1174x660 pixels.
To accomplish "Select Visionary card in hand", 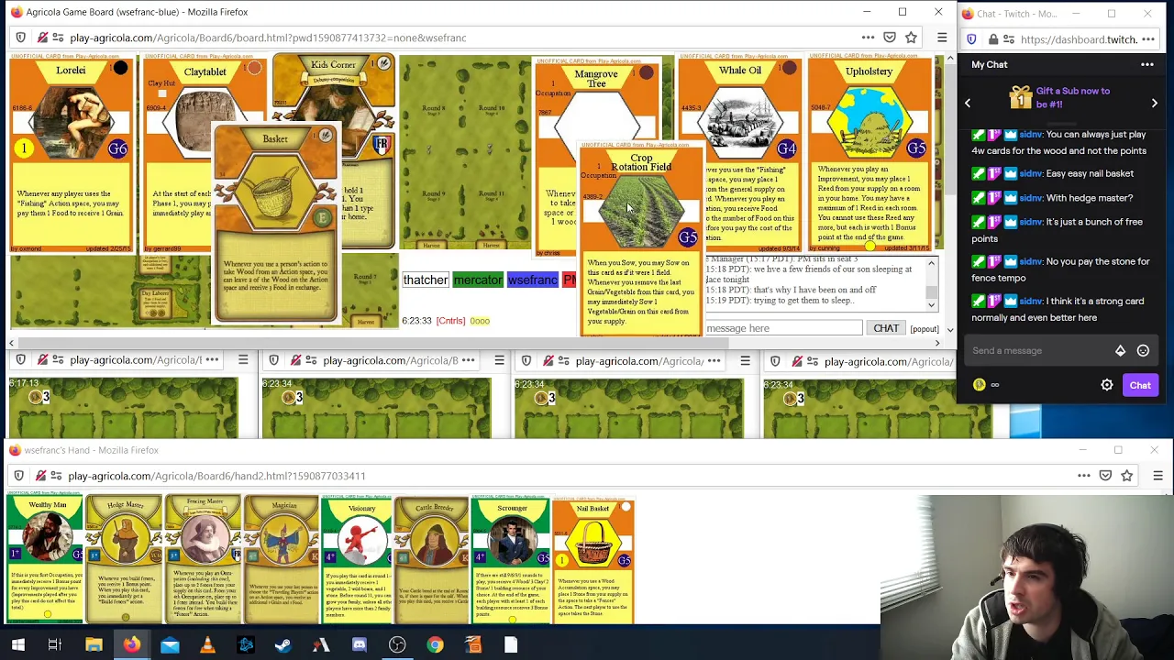I will (358, 559).
